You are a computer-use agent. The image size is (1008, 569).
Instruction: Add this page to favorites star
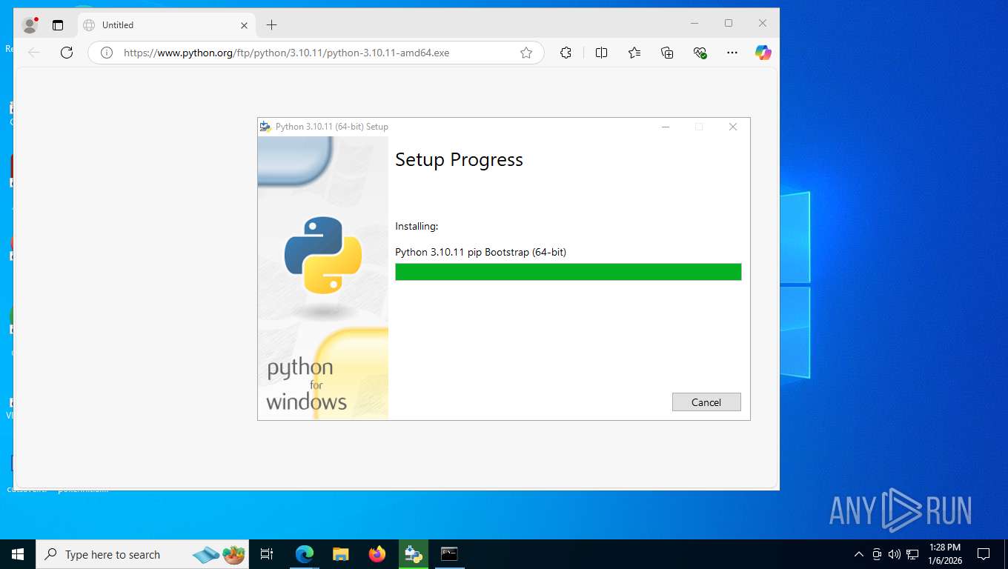point(526,53)
